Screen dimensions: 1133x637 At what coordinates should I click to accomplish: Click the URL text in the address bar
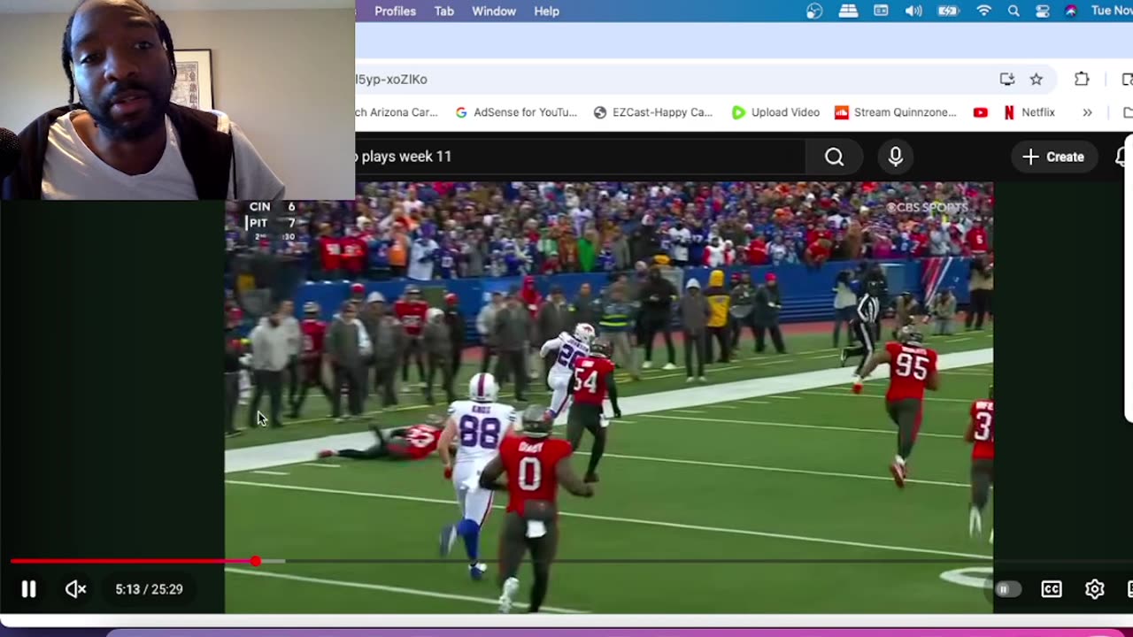coord(391,80)
